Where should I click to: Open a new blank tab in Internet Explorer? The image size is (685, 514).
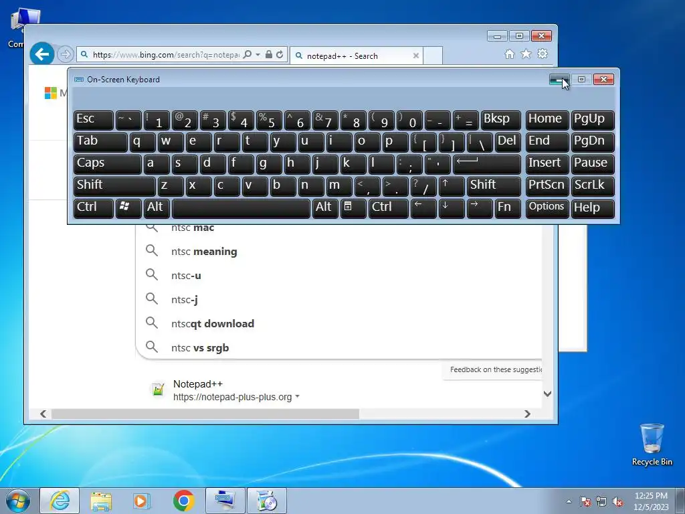433,56
